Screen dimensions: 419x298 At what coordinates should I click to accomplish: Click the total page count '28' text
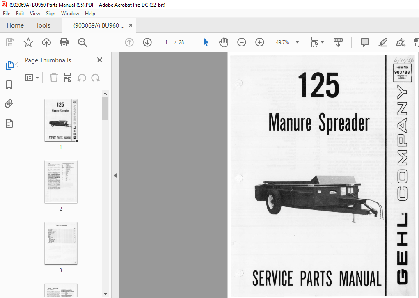click(181, 42)
